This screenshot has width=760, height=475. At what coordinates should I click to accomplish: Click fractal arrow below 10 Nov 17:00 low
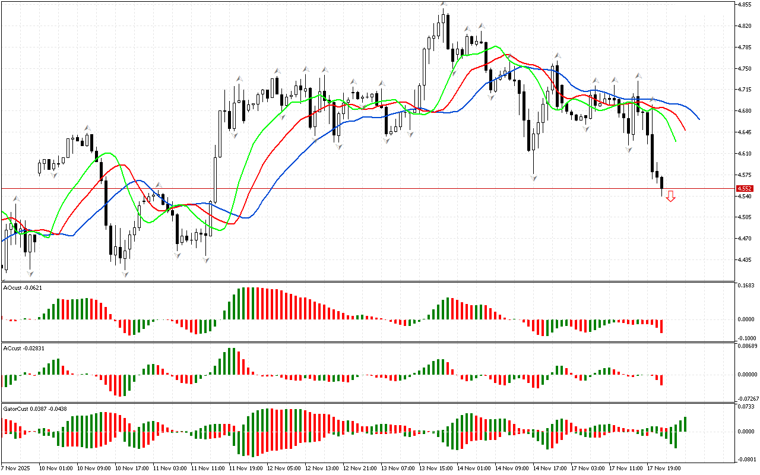[125, 274]
